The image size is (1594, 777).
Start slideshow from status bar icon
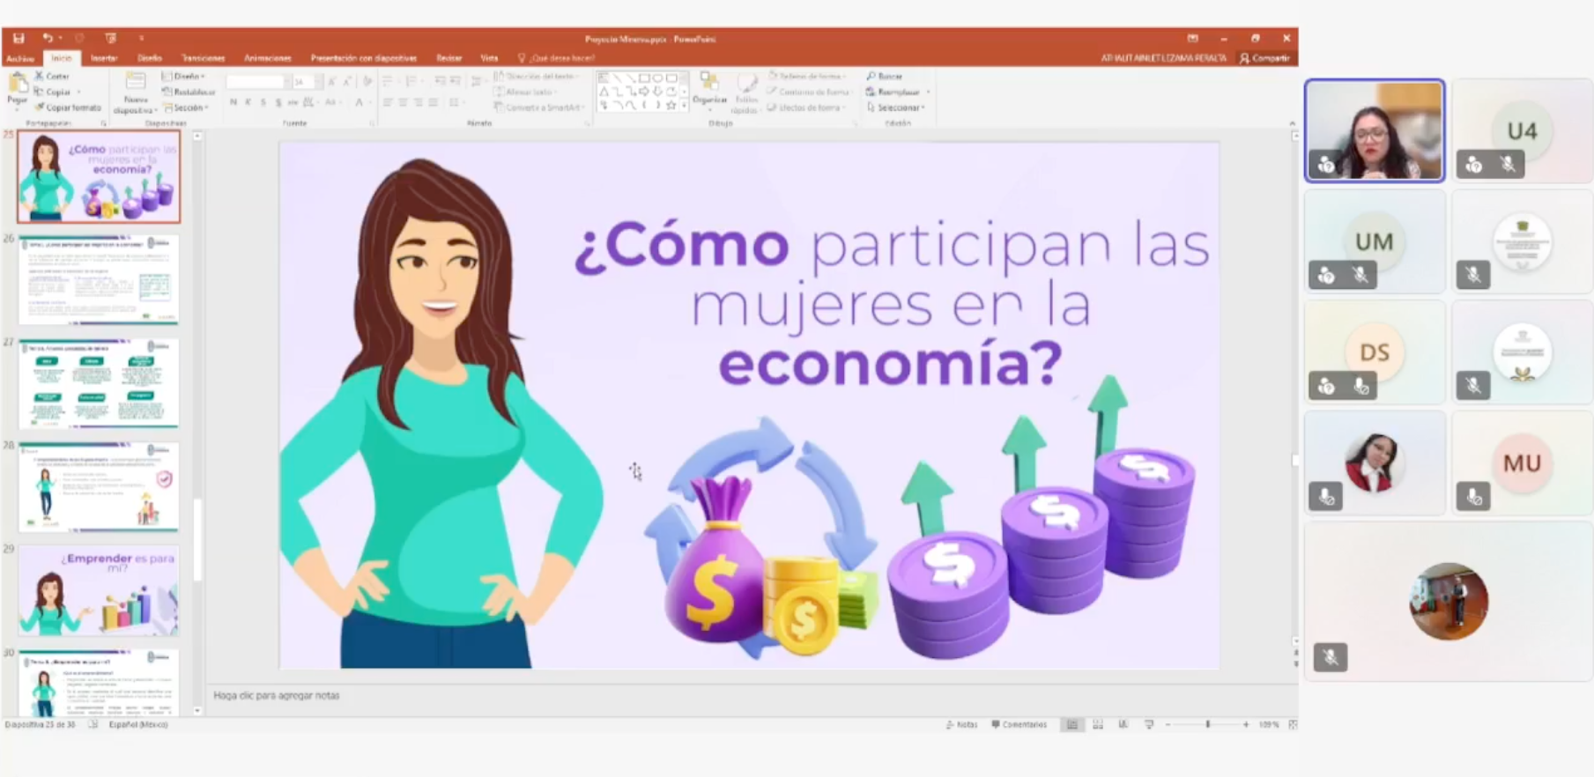pos(1148,724)
